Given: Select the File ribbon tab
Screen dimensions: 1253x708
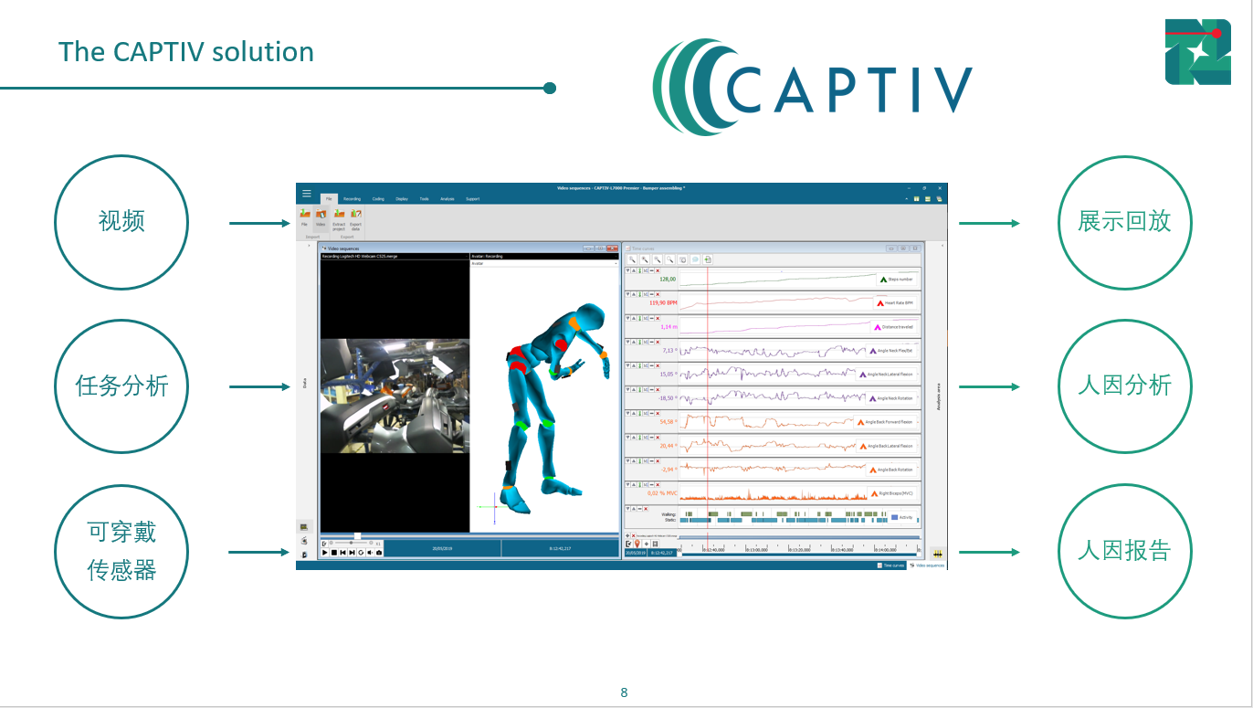Looking at the screenshot, I should [329, 199].
